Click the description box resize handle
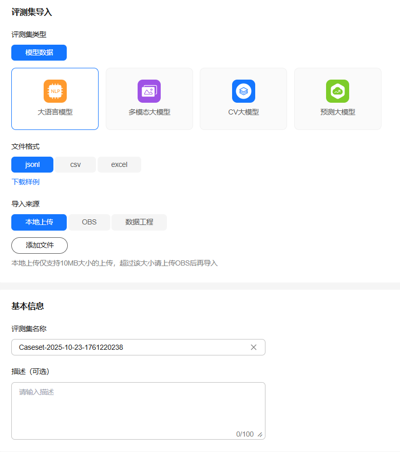Viewport: 400px width, 452px height. (x=260, y=435)
